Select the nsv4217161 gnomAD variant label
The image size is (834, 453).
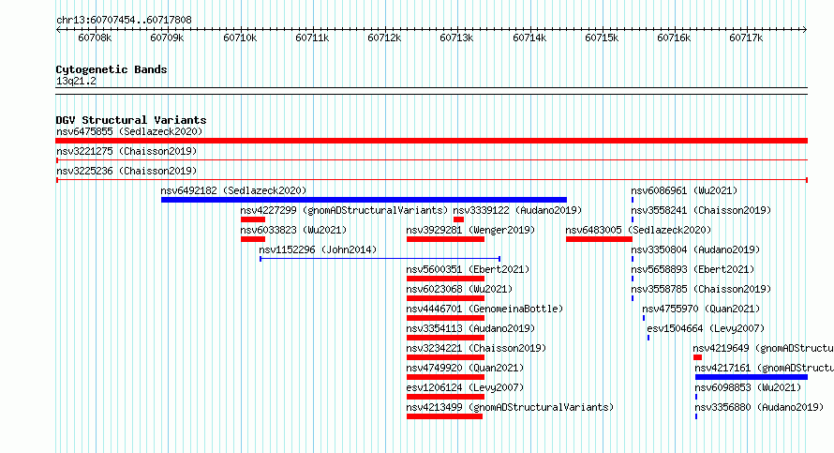[765, 368]
